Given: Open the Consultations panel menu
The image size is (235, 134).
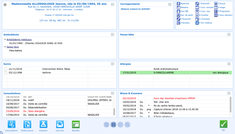Looking at the screenshot, I should 113,93.
